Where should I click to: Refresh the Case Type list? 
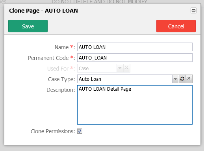point(182,79)
